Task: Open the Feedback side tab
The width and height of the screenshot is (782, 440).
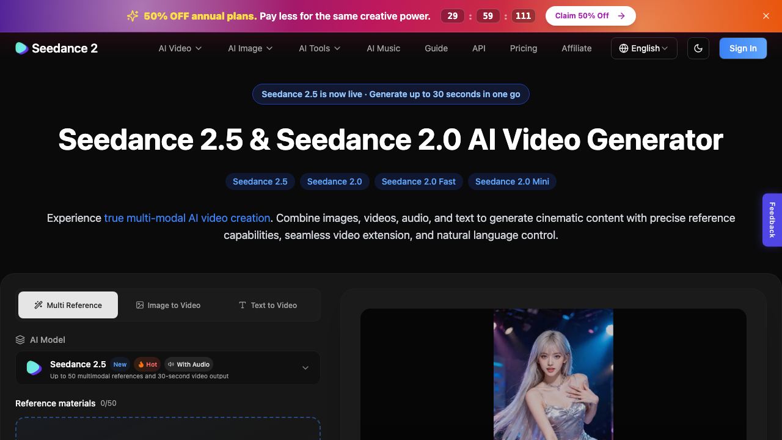Action: (772, 220)
